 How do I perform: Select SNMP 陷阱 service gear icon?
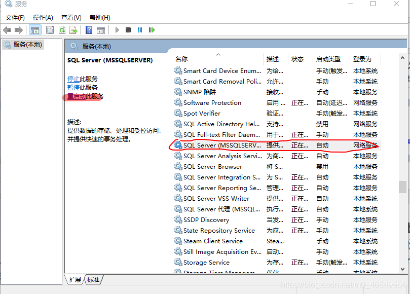[178, 92]
